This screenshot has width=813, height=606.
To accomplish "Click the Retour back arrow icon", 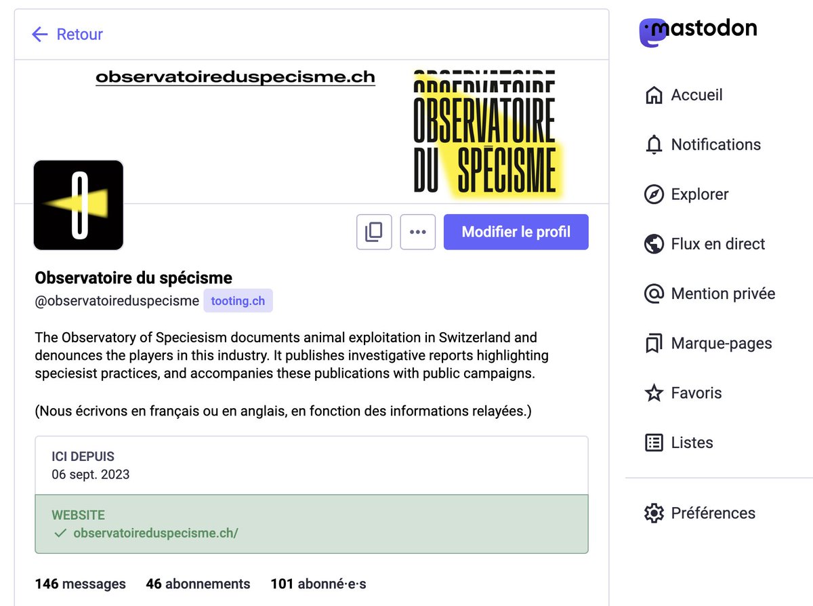I will tap(40, 35).
